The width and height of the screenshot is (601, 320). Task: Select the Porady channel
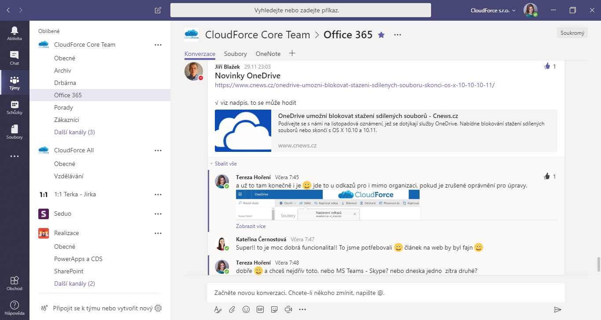pos(63,107)
